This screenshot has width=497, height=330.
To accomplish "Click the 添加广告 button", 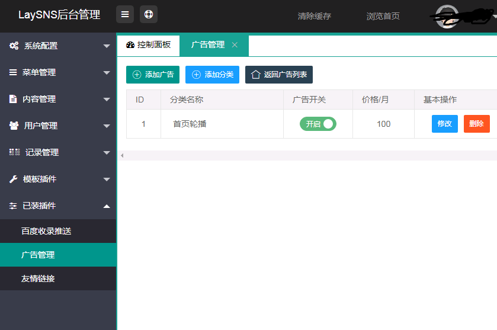I will click(x=153, y=75).
